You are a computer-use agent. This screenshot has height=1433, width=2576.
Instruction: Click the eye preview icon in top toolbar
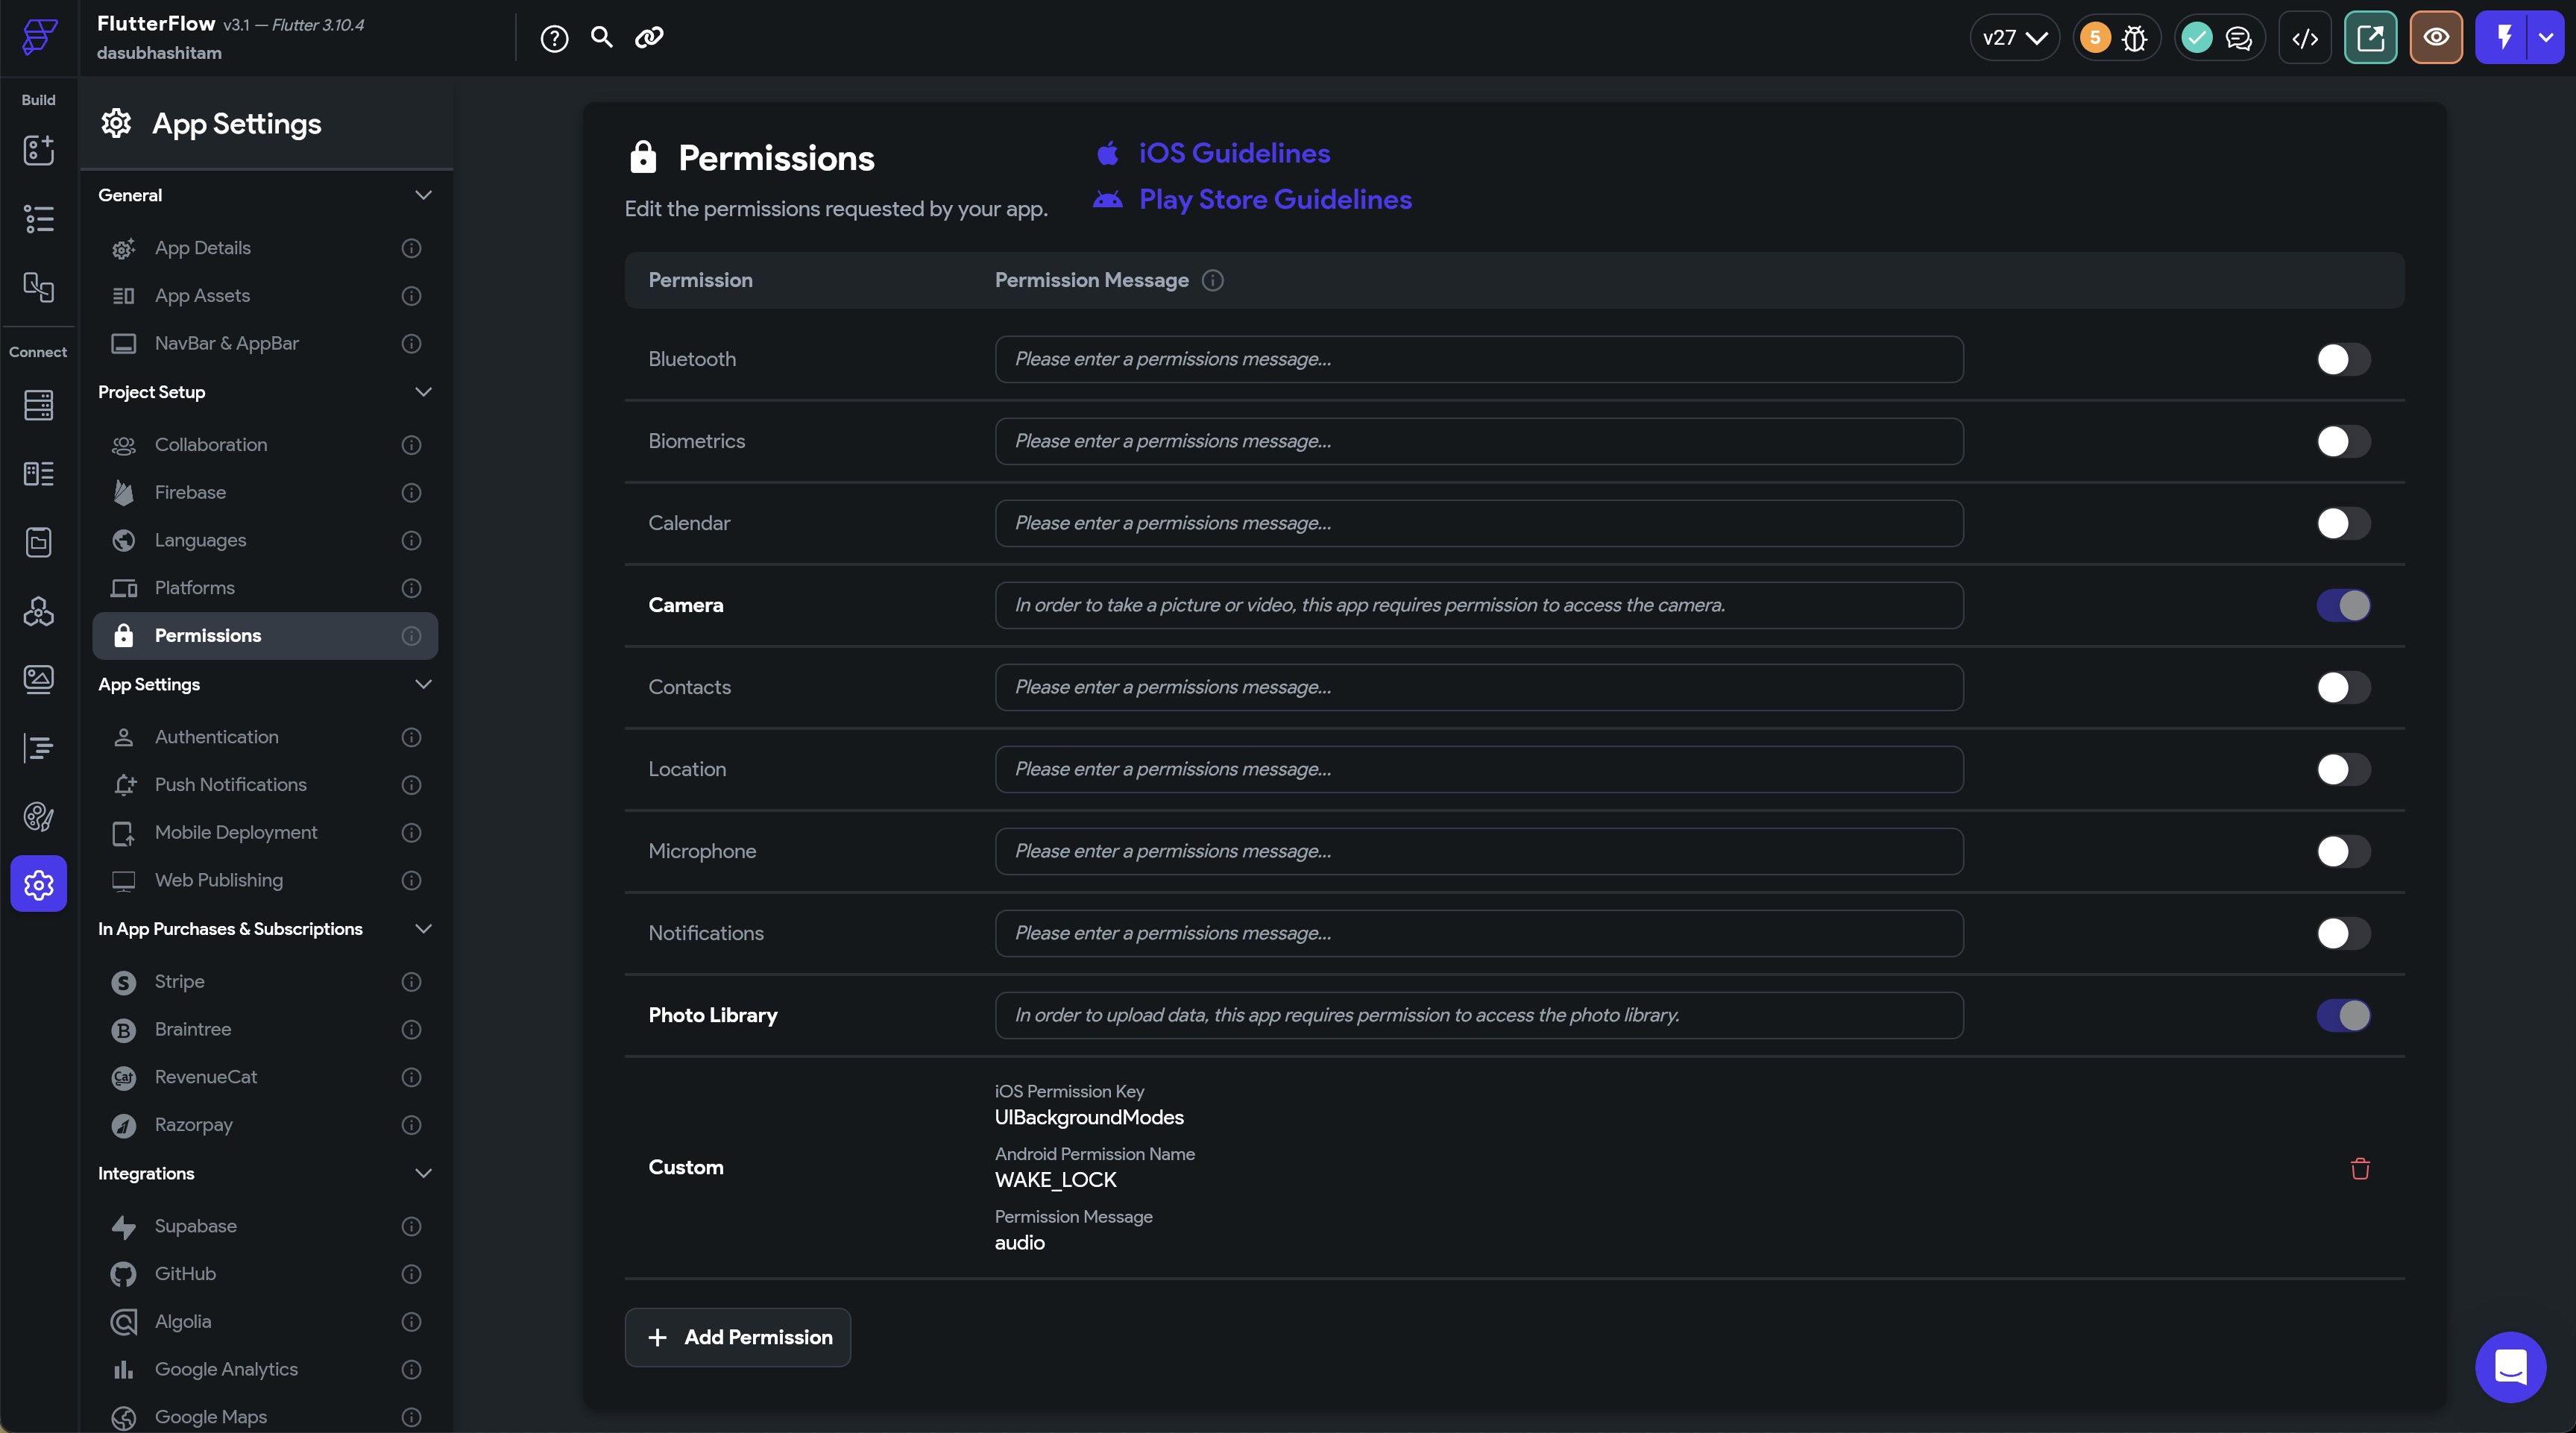2437,38
